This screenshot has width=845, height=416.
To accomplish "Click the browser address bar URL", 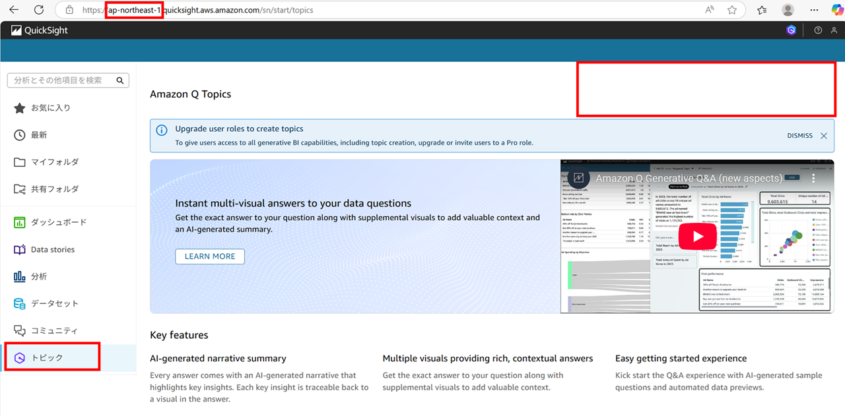I will 198,11.
